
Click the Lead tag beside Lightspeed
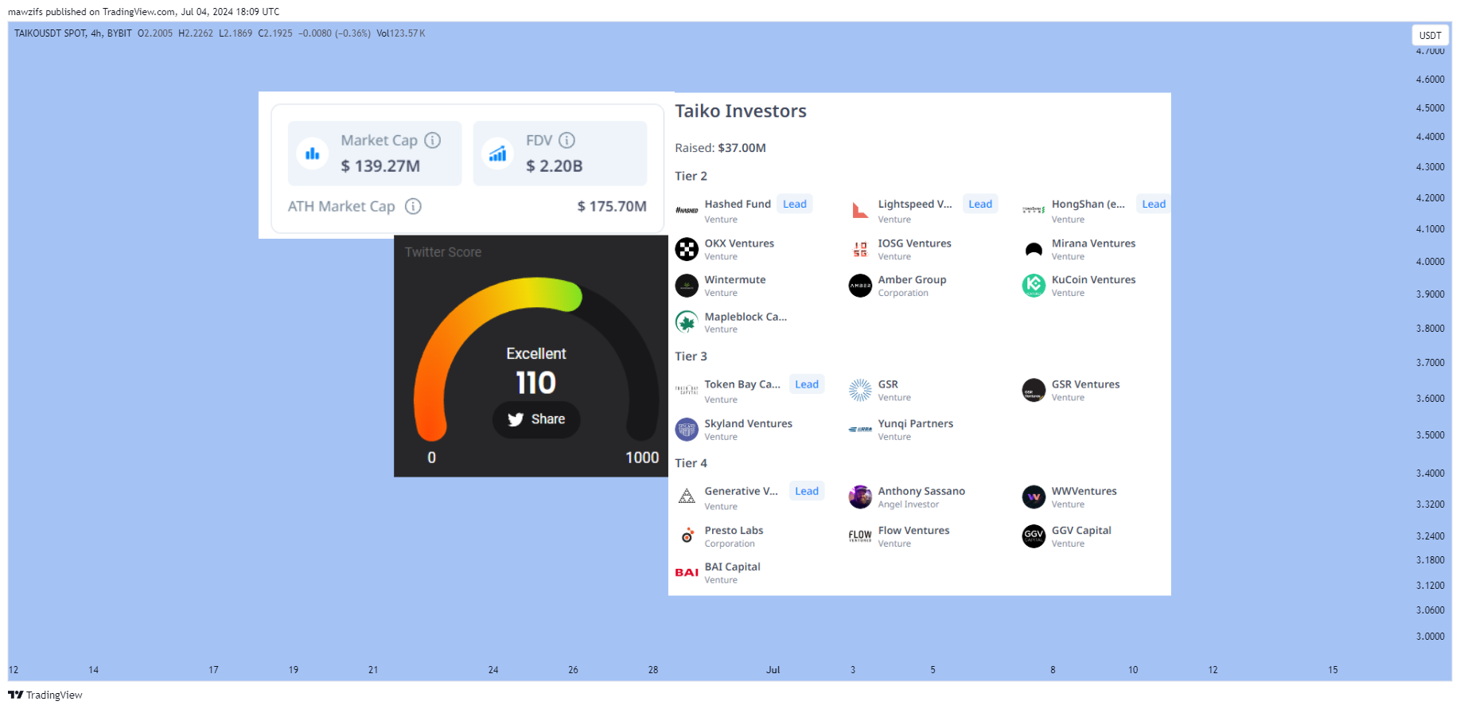[x=980, y=205]
